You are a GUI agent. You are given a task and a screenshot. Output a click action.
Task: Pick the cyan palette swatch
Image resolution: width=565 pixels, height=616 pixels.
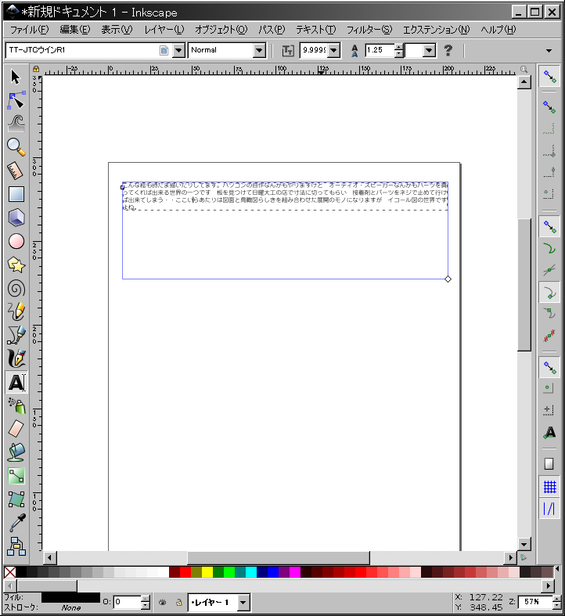pyautogui.click(x=251, y=572)
